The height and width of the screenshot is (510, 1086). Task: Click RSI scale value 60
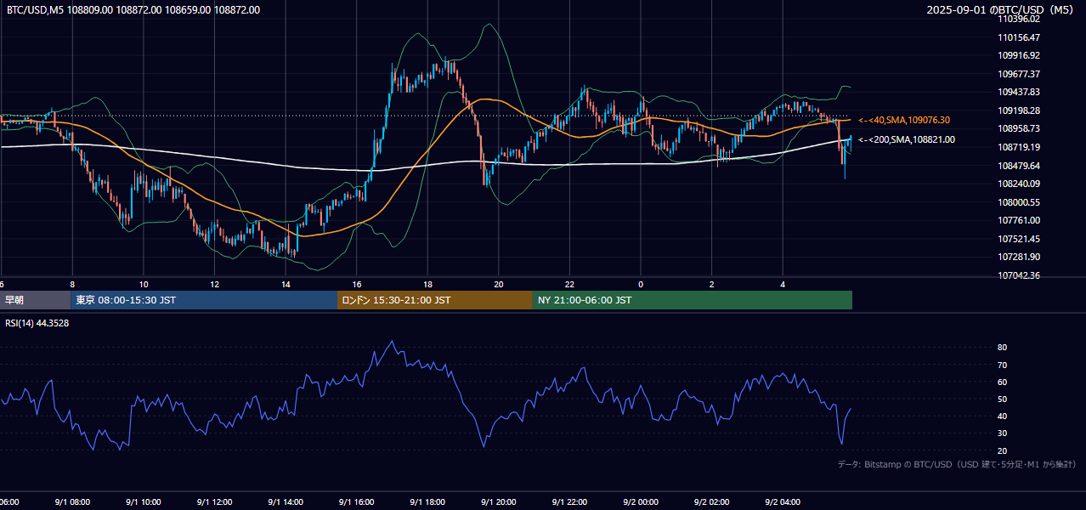[x=1003, y=382]
